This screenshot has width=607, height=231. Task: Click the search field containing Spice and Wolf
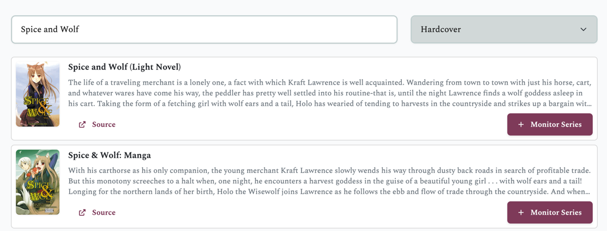[204, 29]
